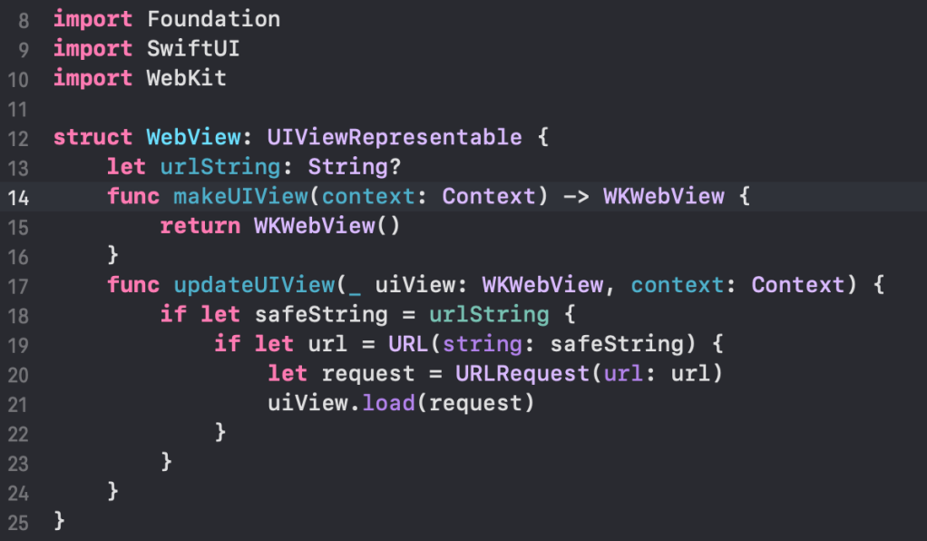Click the updateUIView function name

pos(254,285)
